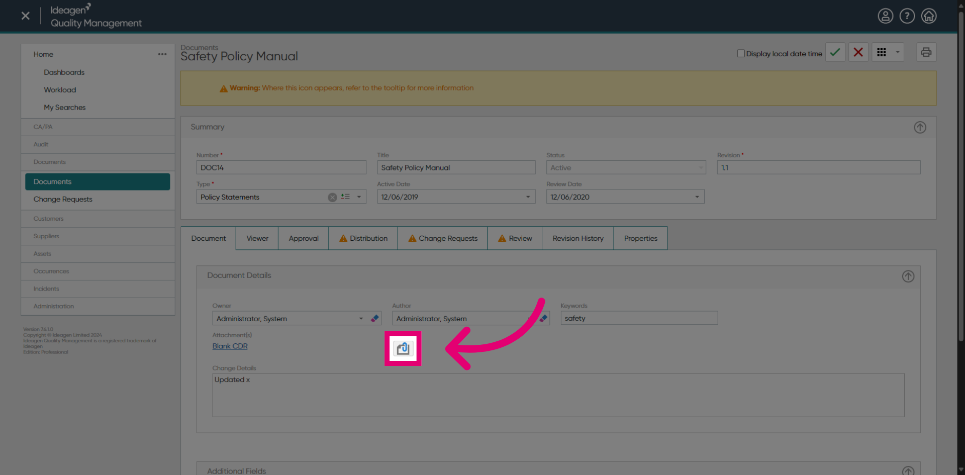Click the Title field Safety Policy Manual
Viewport: 965px width, 475px height.
click(x=456, y=167)
